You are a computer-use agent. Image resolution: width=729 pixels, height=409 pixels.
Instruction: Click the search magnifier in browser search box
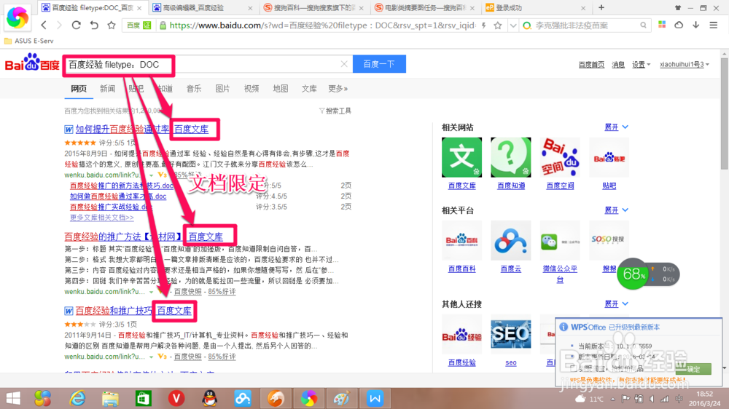click(643, 25)
